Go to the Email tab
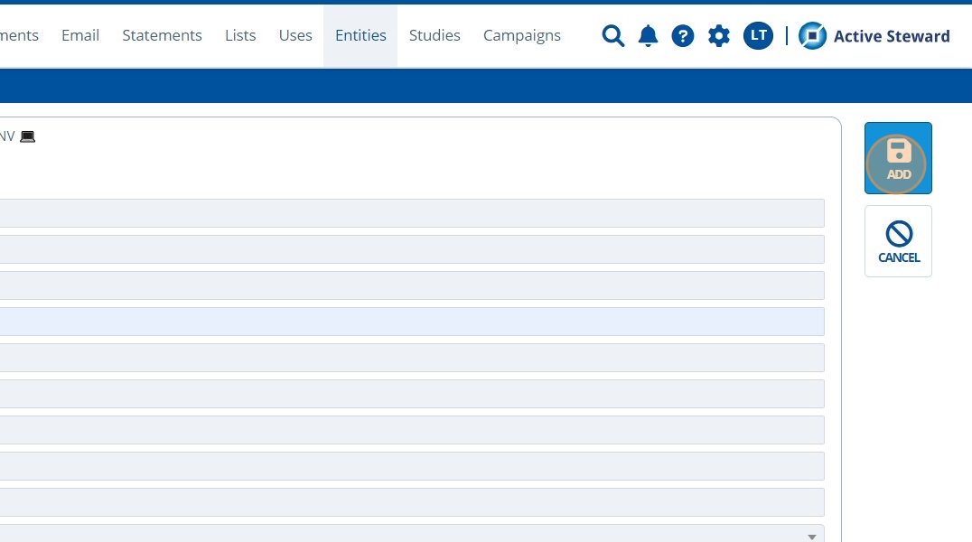Screen dimensions: 972x542 pos(80,35)
